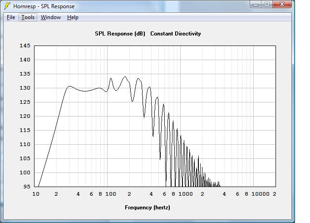Click the 100 Hz x-axis label
The image size is (310, 223).
click(x=110, y=194)
